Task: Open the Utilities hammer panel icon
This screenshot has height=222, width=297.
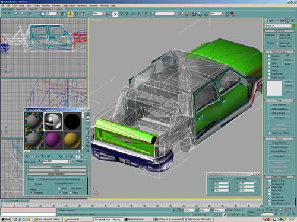Action: [x=292, y=21]
